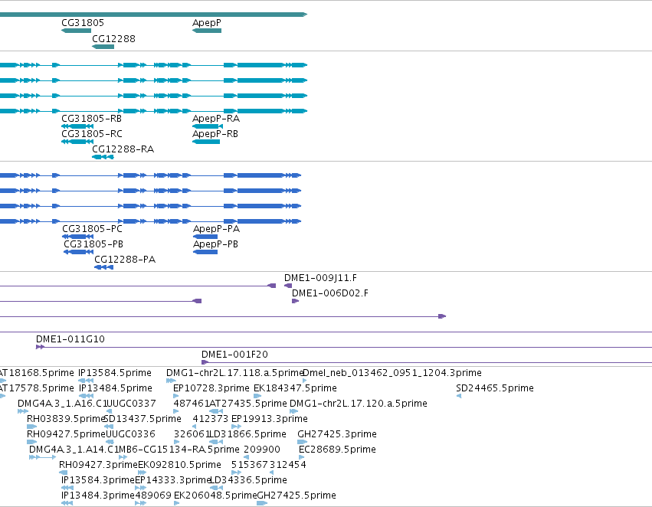Select EST EP10728.3prime label
This screenshot has height=507, width=652.
point(211,388)
